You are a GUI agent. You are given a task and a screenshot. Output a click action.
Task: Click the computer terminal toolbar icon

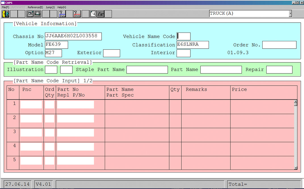click(x=30, y=14)
